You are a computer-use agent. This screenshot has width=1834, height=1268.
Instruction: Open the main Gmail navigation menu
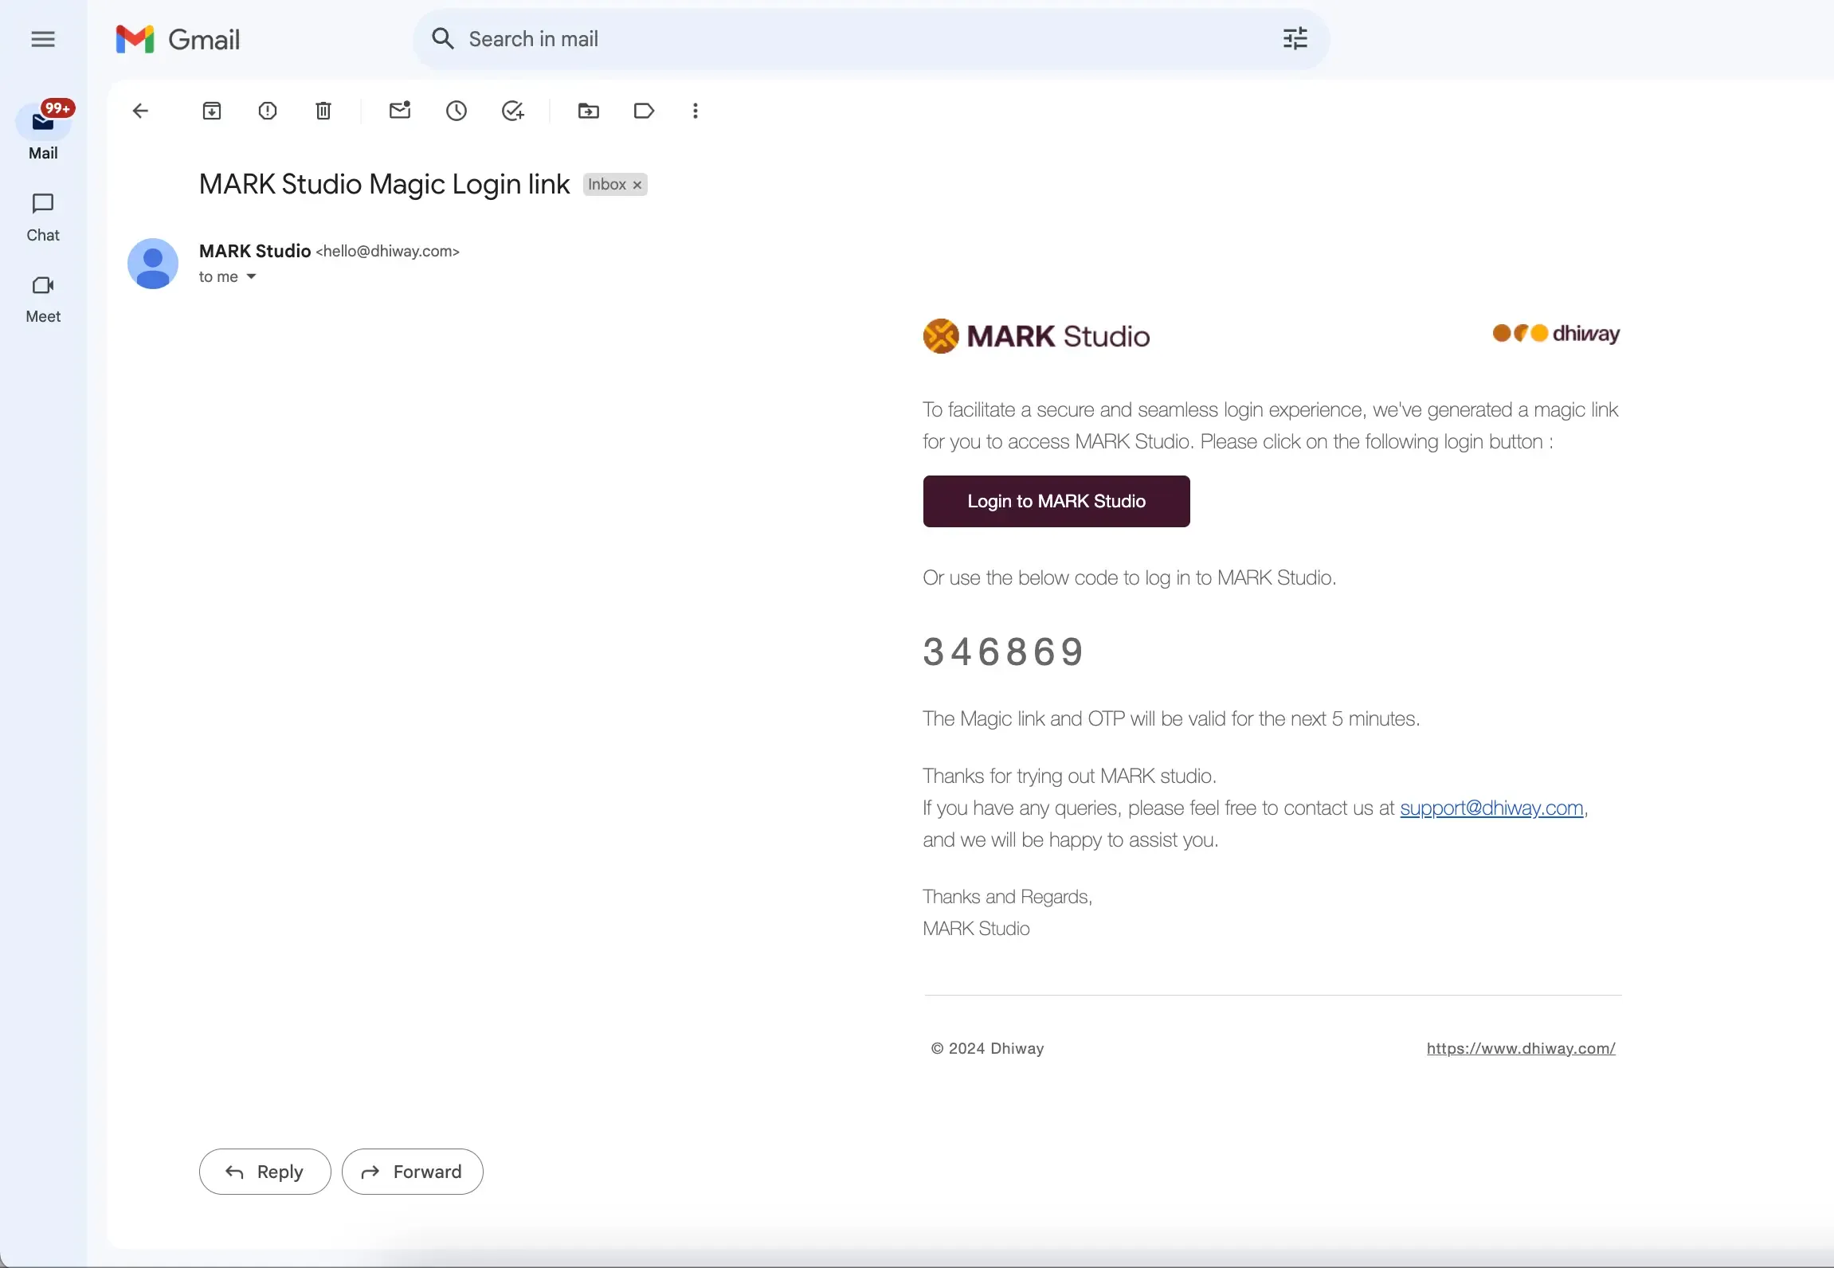point(44,38)
